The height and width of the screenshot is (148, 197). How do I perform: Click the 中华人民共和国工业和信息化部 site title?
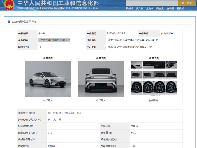[58, 3]
